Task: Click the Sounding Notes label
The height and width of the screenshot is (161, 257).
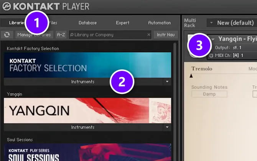Action: 209,87
